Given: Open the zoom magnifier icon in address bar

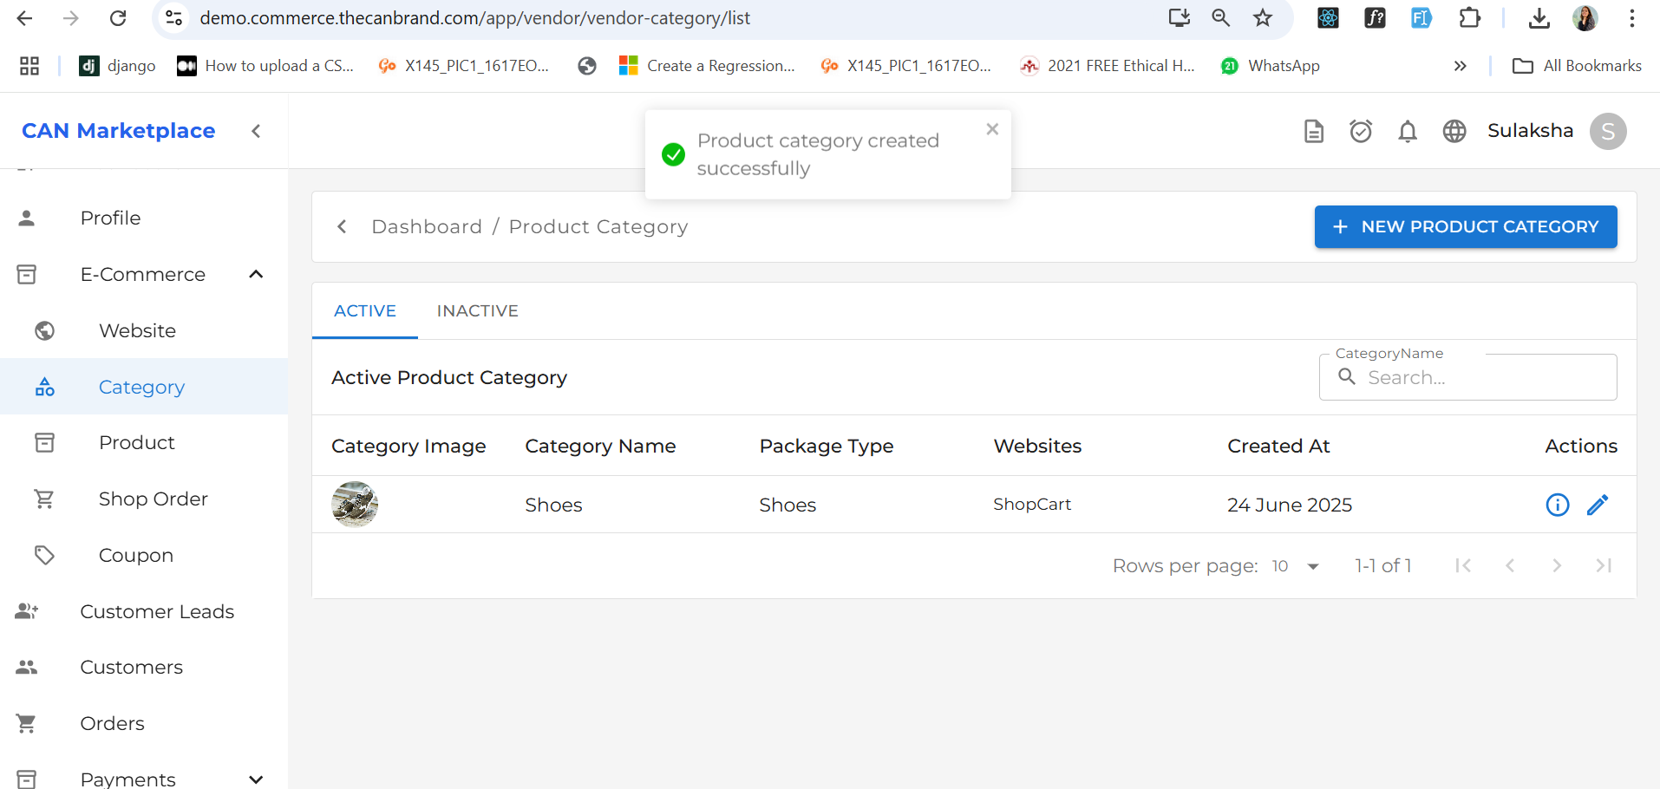Looking at the screenshot, I should [x=1220, y=18].
